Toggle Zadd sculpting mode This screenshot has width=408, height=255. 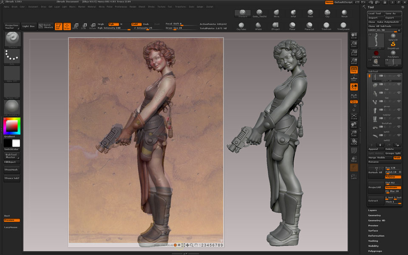click(134, 25)
